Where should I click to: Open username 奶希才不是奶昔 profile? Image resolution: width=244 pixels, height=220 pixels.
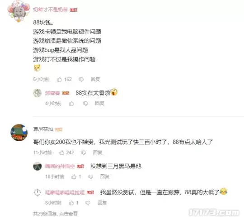pyautogui.click(x=51, y=10)
